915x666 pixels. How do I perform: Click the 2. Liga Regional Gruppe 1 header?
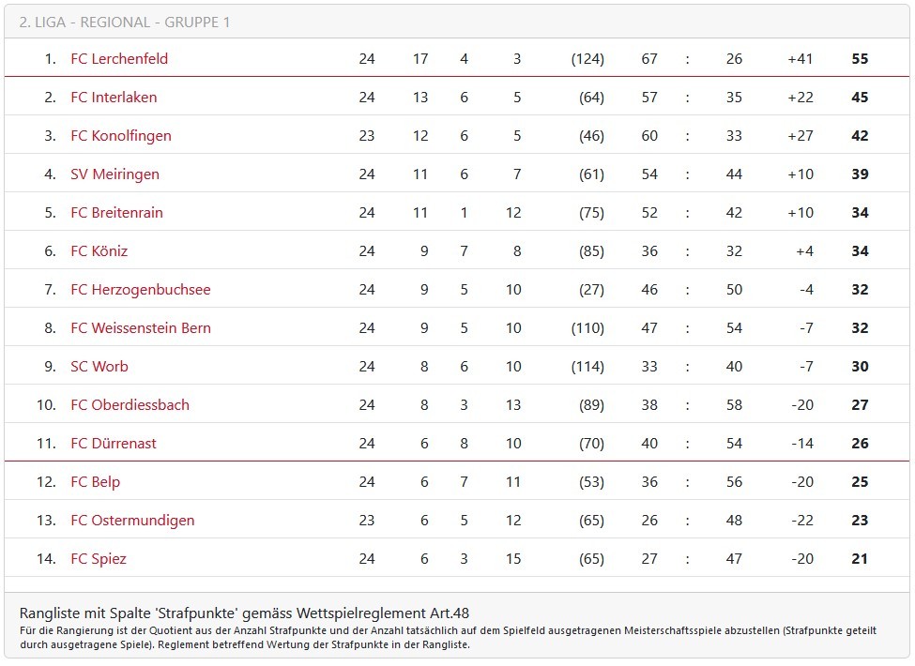coord(124,22)
